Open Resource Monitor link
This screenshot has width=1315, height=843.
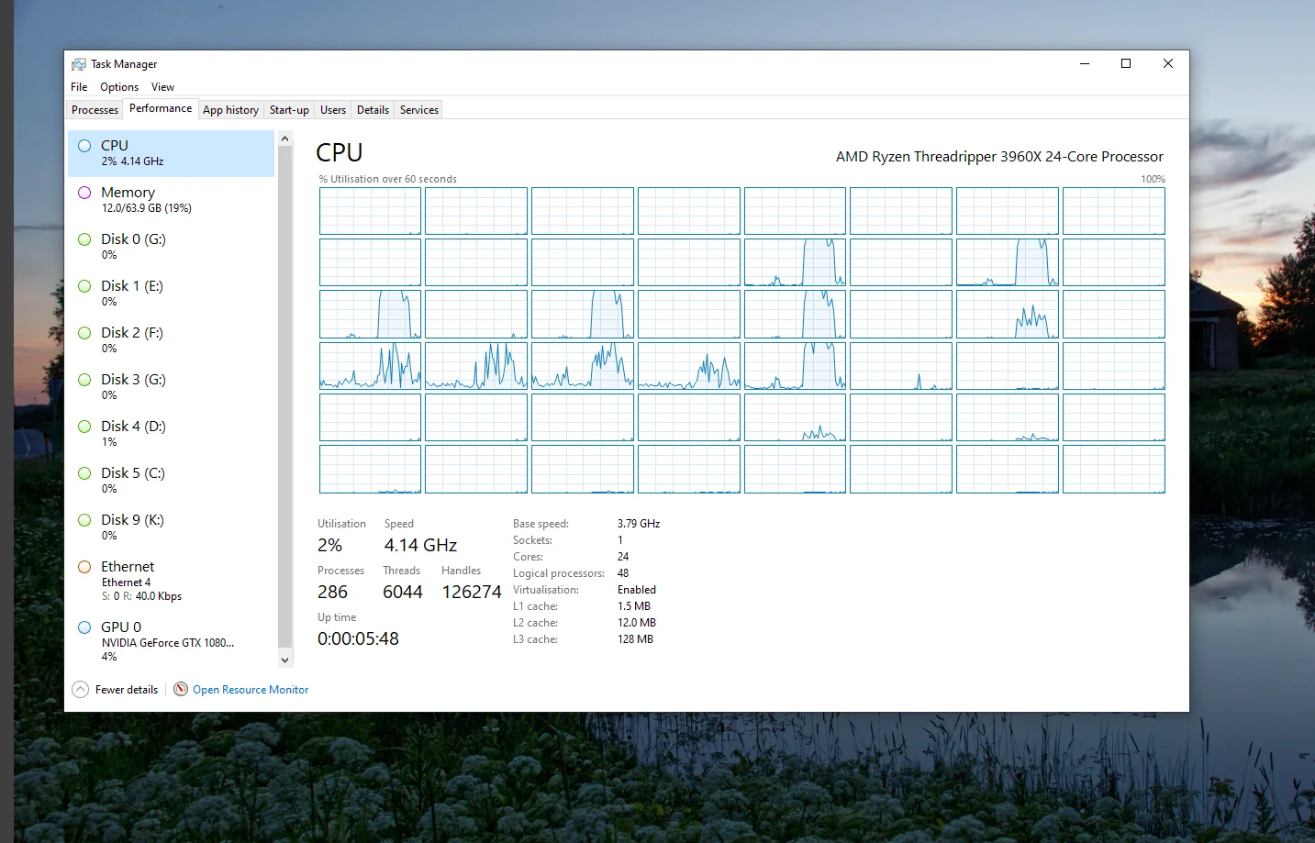click(251, 690)
